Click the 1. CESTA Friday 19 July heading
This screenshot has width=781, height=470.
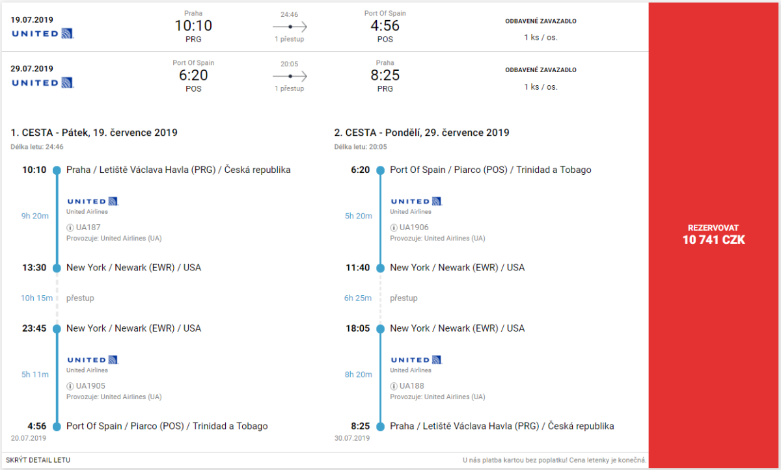[94, 133]
